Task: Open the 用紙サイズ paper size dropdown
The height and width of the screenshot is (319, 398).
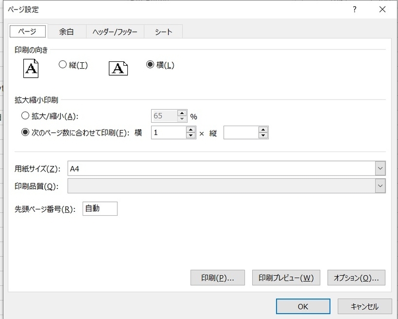Action: pyautogui.click(x=380, y=168)
